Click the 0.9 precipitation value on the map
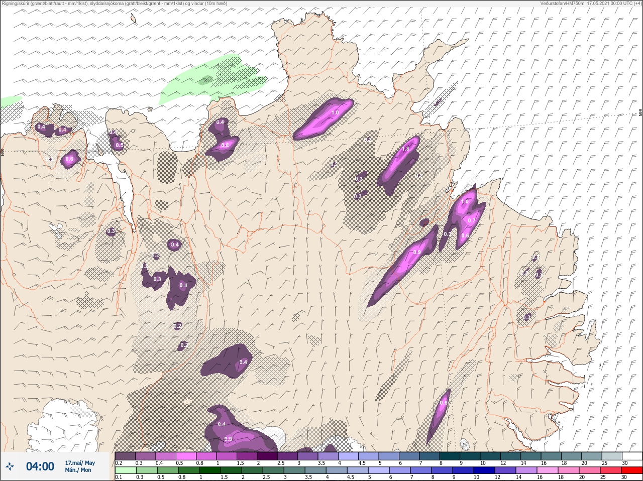 tap(416, 253)
